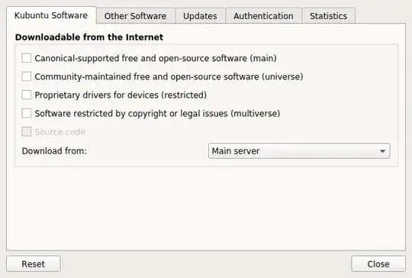412x278 pixels.
Task: Enable the Canonical-supported (main) checkbox
Action: pos(27,58)
